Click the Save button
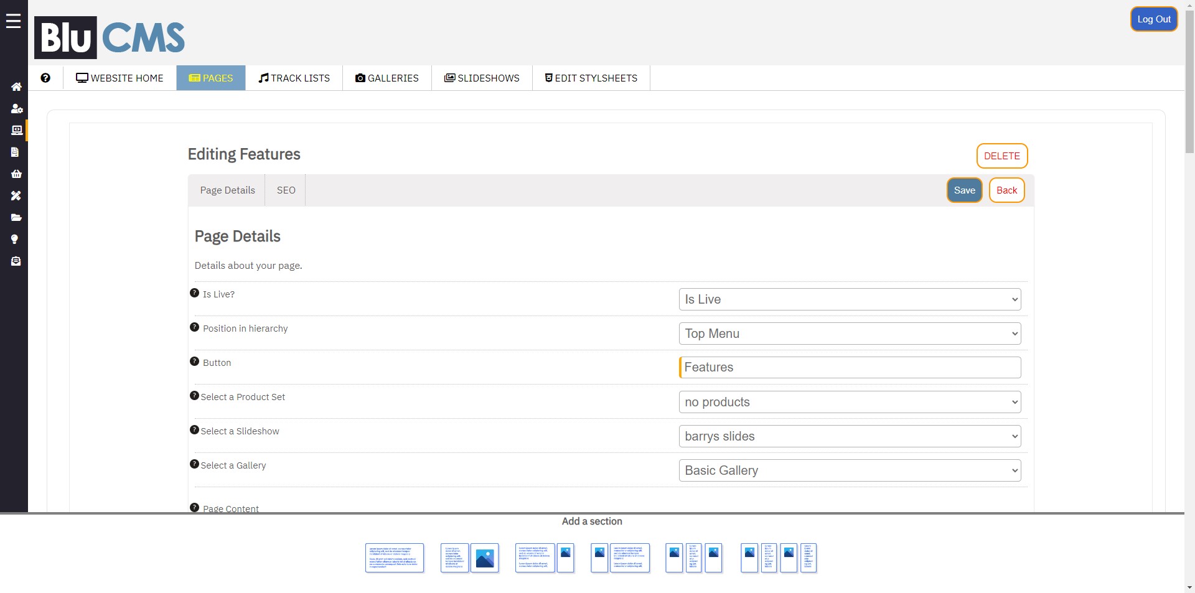Viewport: 1195px width, 593px height. pos(965,190)
